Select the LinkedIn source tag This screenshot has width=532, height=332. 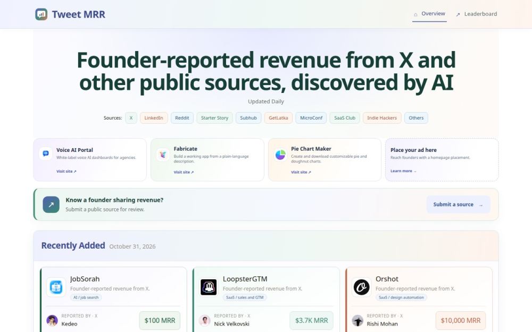154,118
